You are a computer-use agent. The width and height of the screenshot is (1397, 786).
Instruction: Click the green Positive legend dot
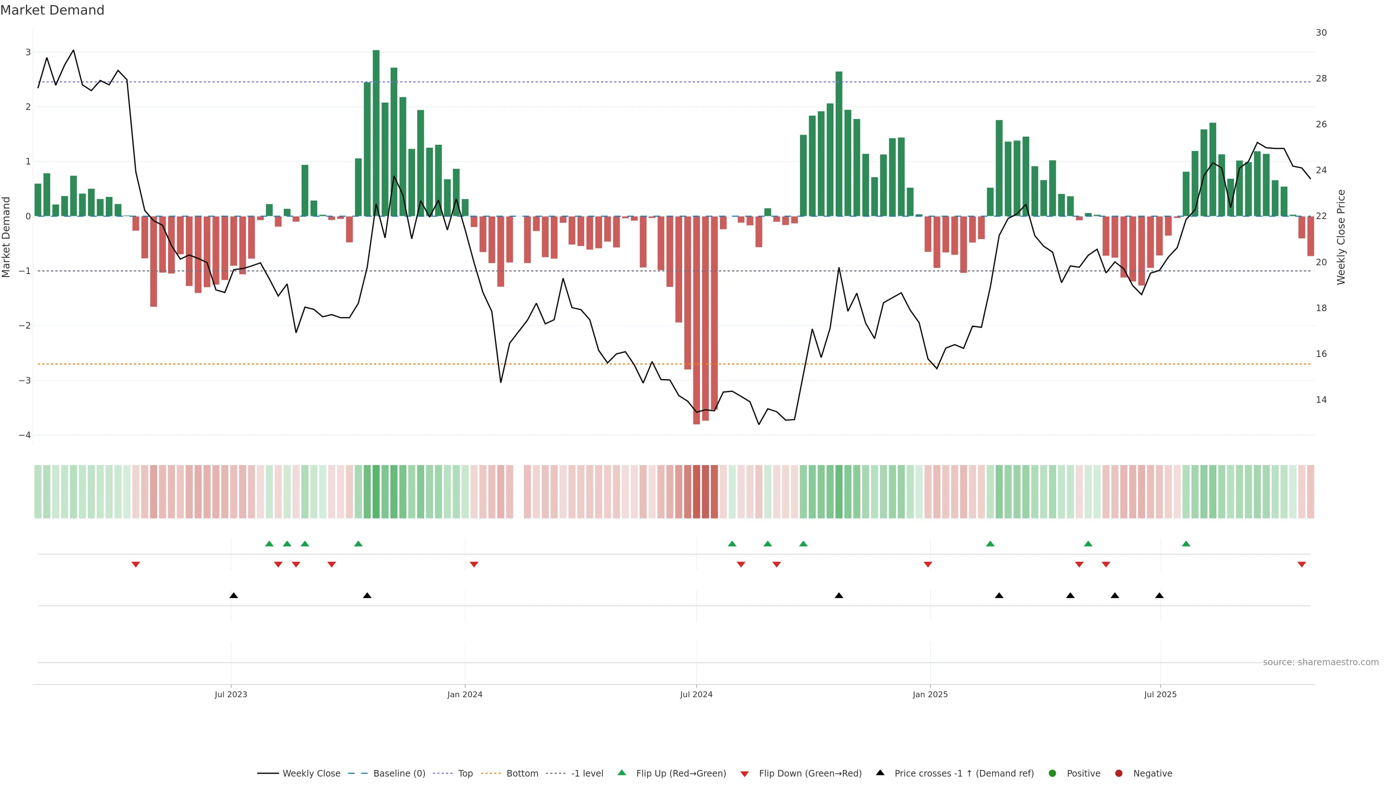pos(1052,773)
